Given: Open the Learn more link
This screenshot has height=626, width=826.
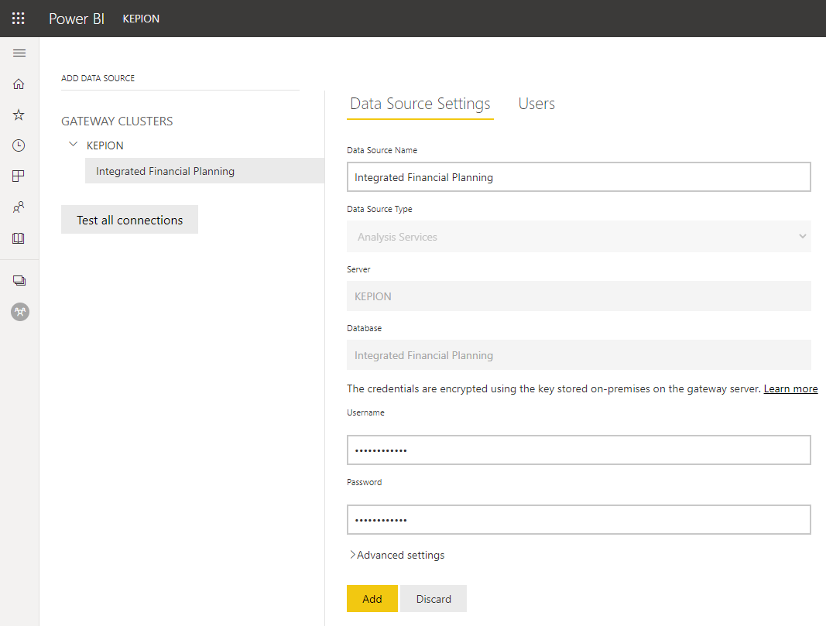Looking at the screenshot, I should pos(790,388).
